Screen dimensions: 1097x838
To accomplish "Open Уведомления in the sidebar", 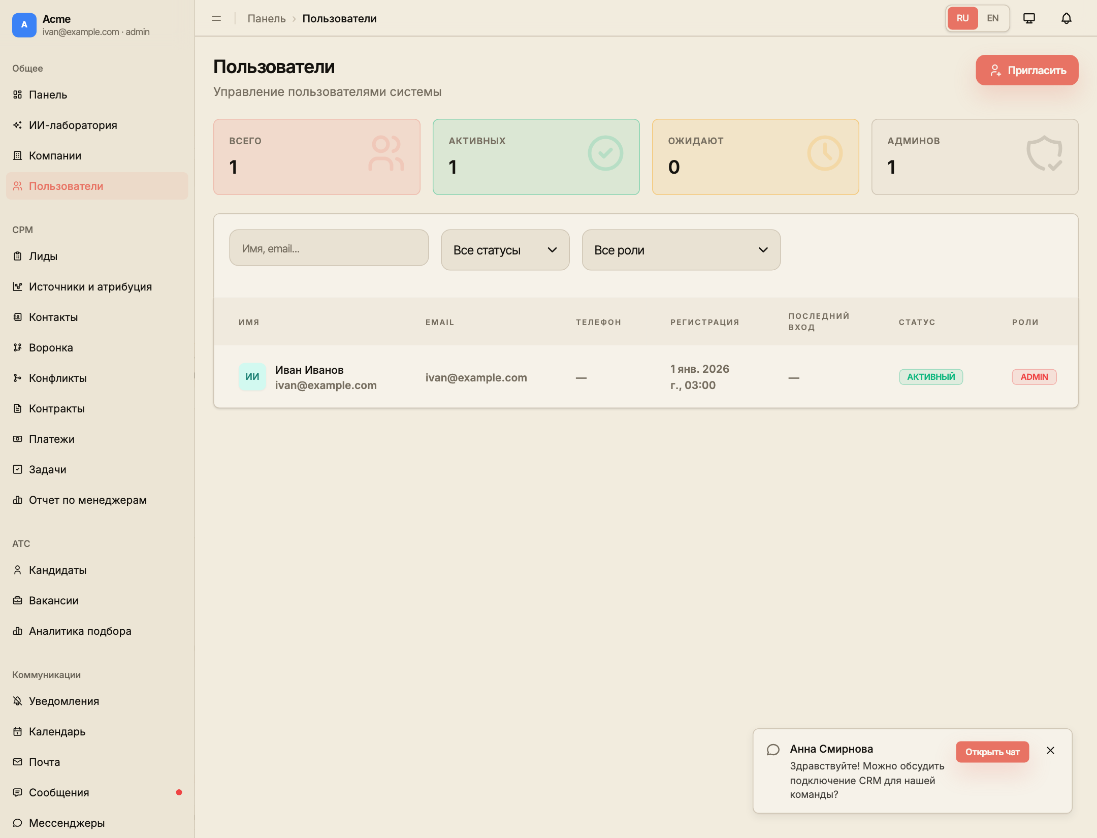I will click(97, 701).
